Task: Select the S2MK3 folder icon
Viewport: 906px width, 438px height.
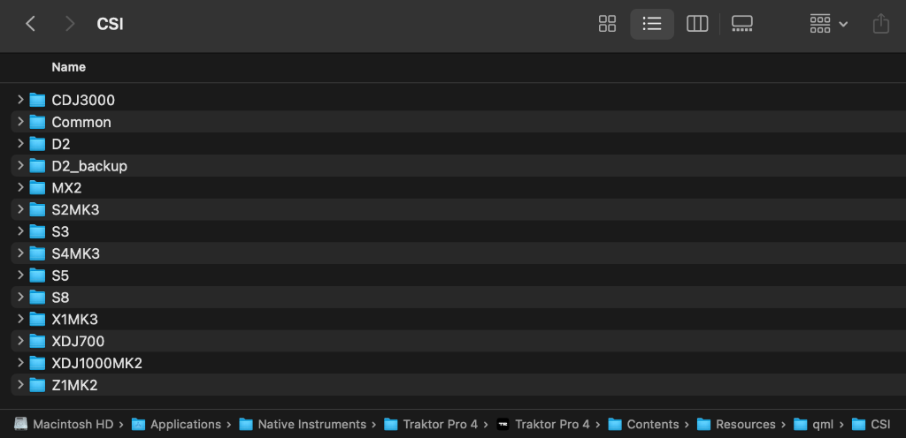Action: (x=37, y=210)
